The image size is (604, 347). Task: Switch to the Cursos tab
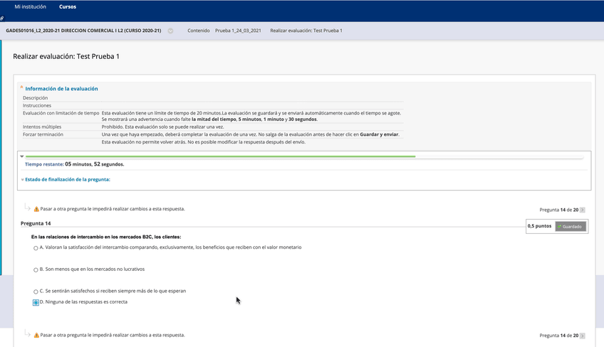(68, 6)
